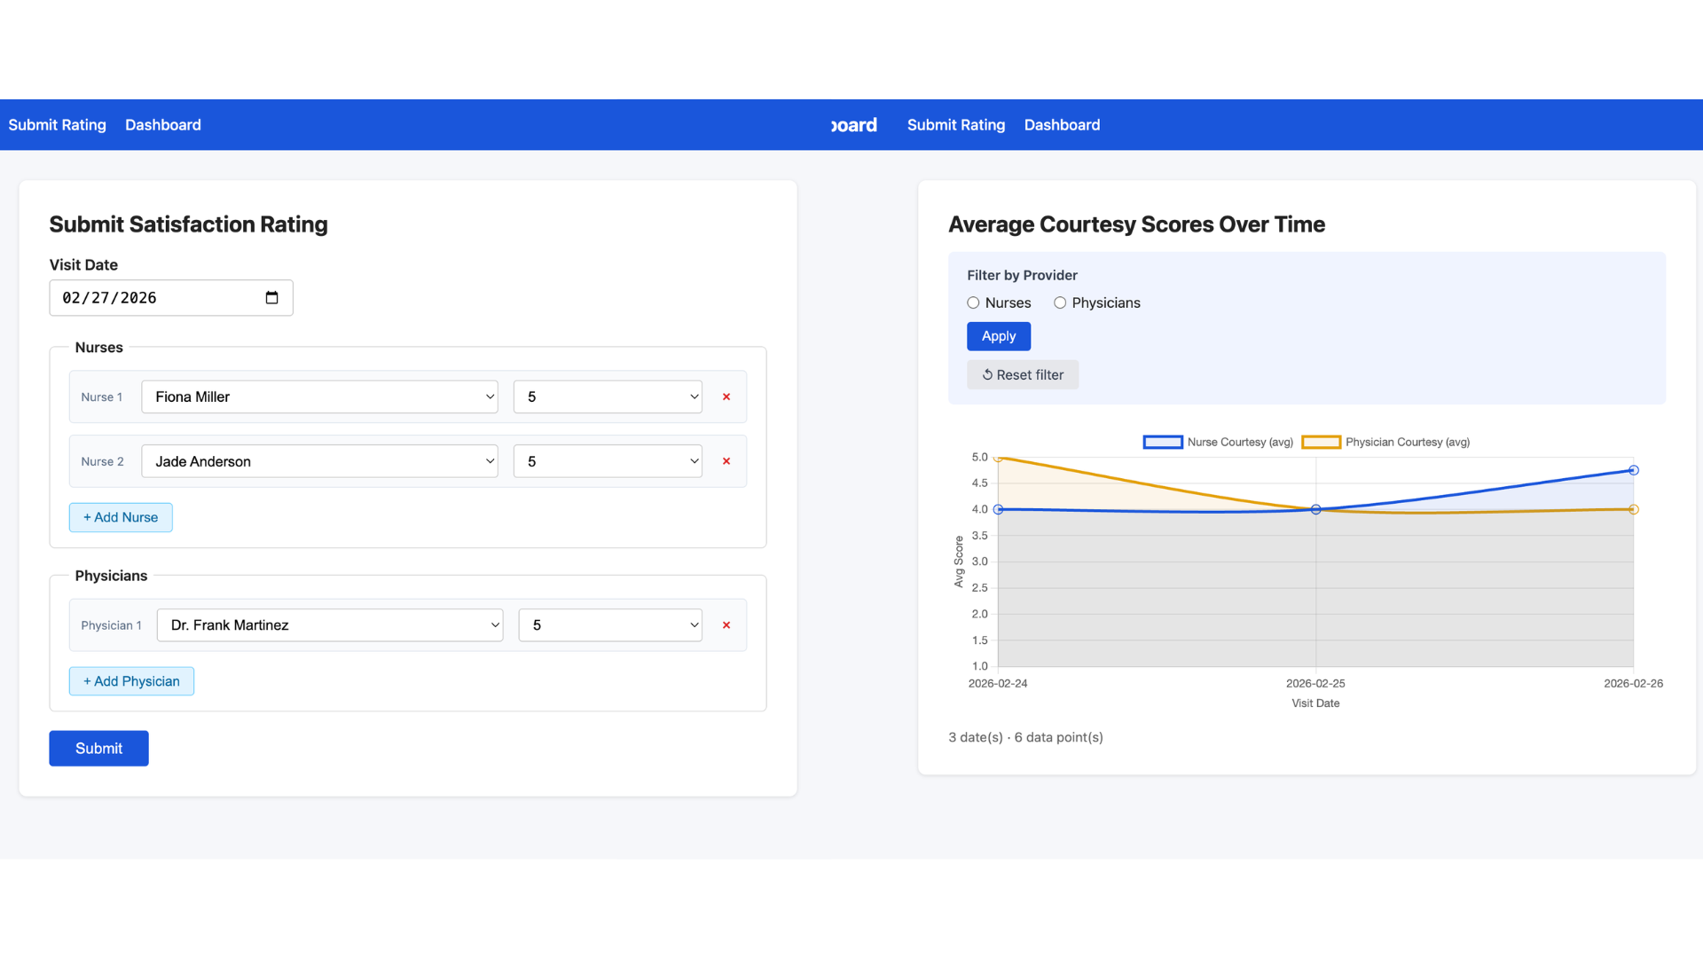Image resolution: width=1703 pixels, height=958 pixels.
Task: Go to the Dashboard nav item
Action: 162,124
